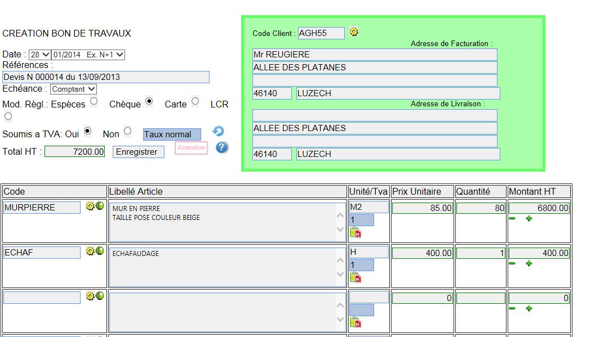Click the blue refresh arrow icon
The width and height of the screenshot is (604, 337).
pyautogui.click(x=218, y=131)
